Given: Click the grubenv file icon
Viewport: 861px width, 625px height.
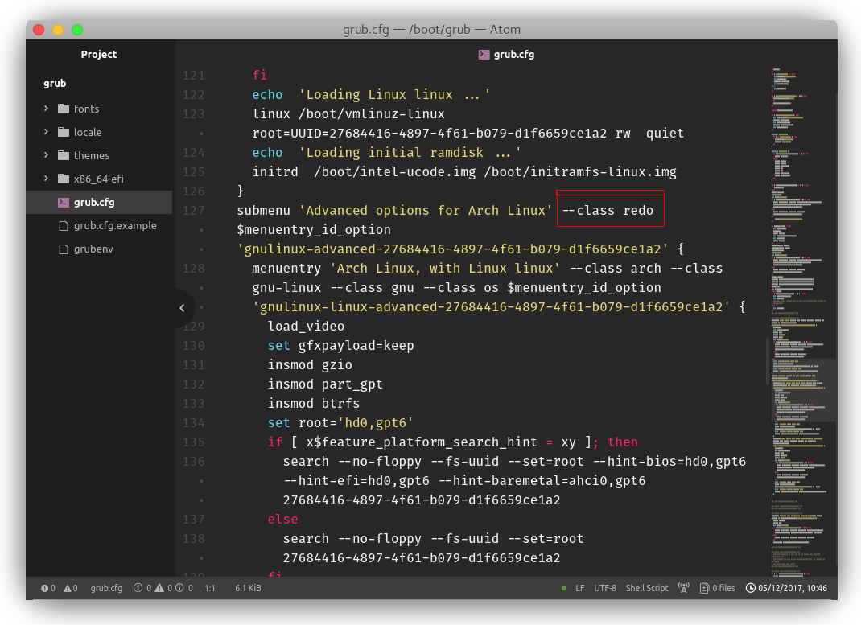Looking at the screenshot, I should click(x=64, y=249).
